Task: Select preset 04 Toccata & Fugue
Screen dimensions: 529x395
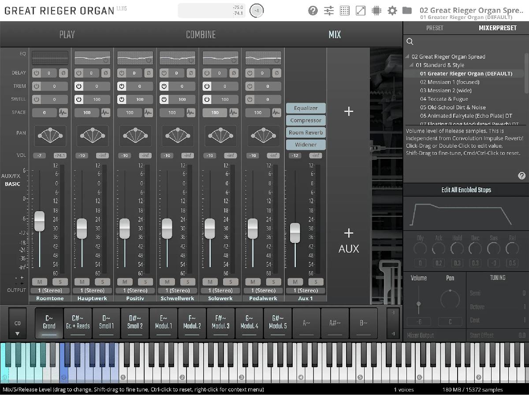Action: [444, 99]
